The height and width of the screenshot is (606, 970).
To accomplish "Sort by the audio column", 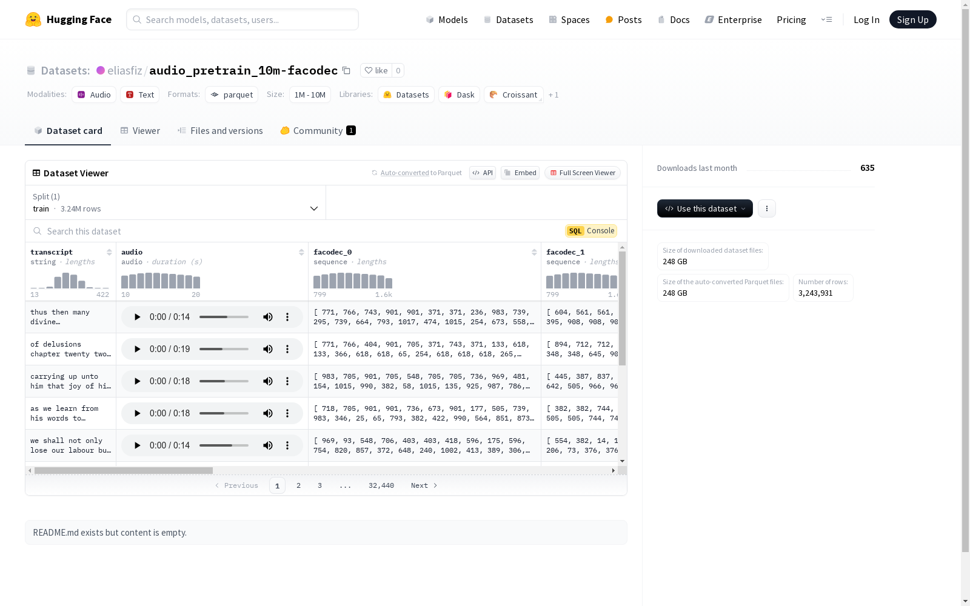I will [x=301, y=252].
